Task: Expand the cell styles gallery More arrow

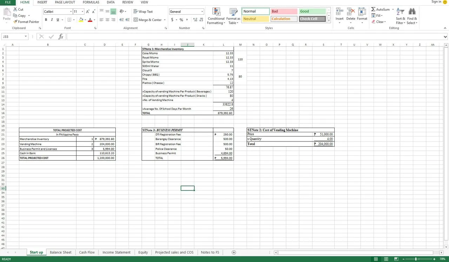Action: coord(329,21)
